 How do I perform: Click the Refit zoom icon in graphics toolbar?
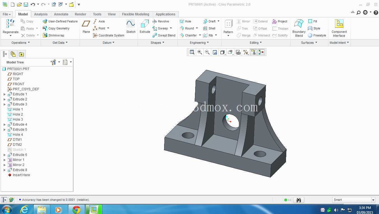click(192, 52)
